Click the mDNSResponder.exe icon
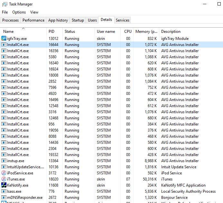 click(x=4, y=197)
